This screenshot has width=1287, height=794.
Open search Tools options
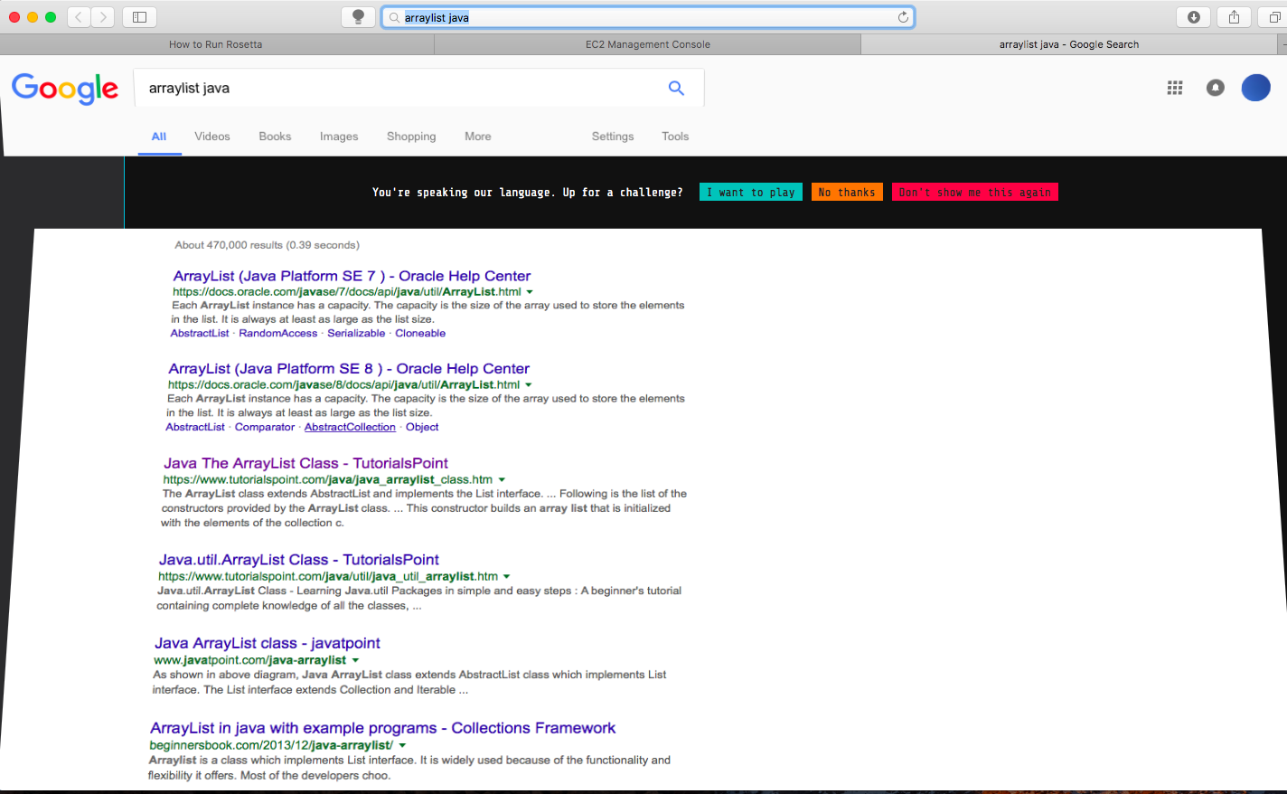[675, 137]
